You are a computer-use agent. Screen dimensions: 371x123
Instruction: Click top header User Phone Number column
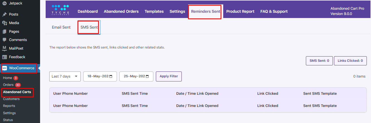(x=70, y=93)
